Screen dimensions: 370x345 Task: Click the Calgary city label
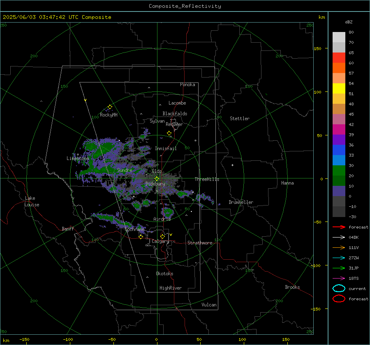pos(160,241)
